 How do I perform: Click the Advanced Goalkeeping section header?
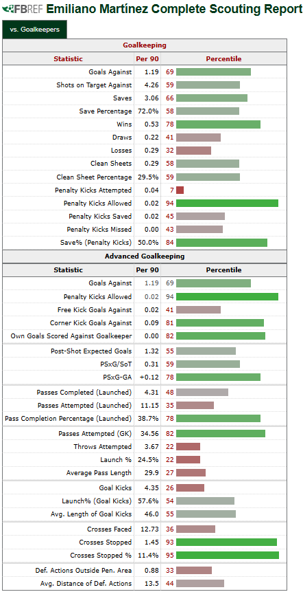[x=145, y=256]
